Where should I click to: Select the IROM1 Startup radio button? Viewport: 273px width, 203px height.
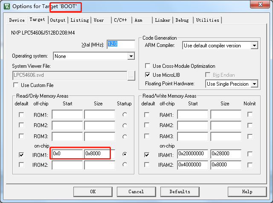(x=125, y=154)
